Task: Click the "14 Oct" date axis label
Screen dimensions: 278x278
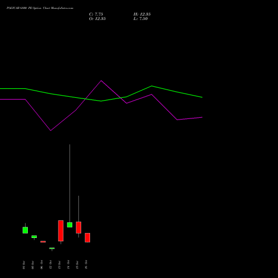Action: point(68,265)
